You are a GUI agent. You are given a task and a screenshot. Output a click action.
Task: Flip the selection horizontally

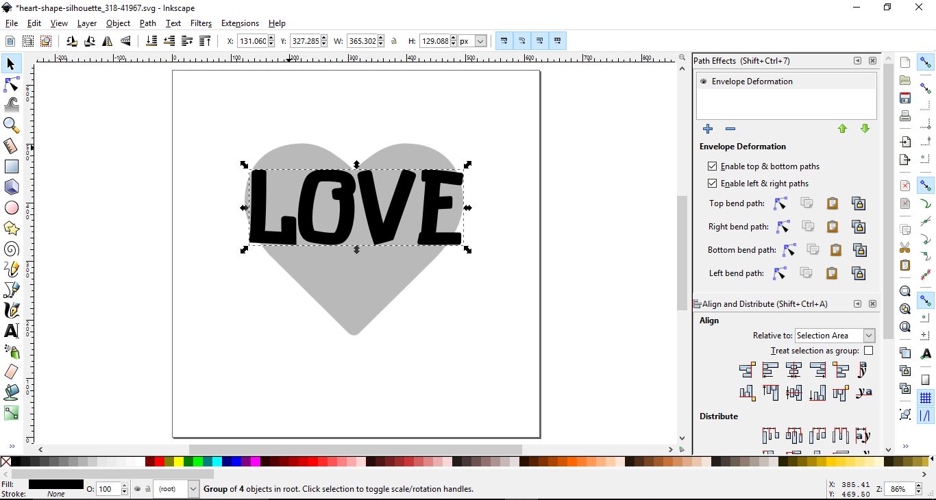(x=108, y=41)
